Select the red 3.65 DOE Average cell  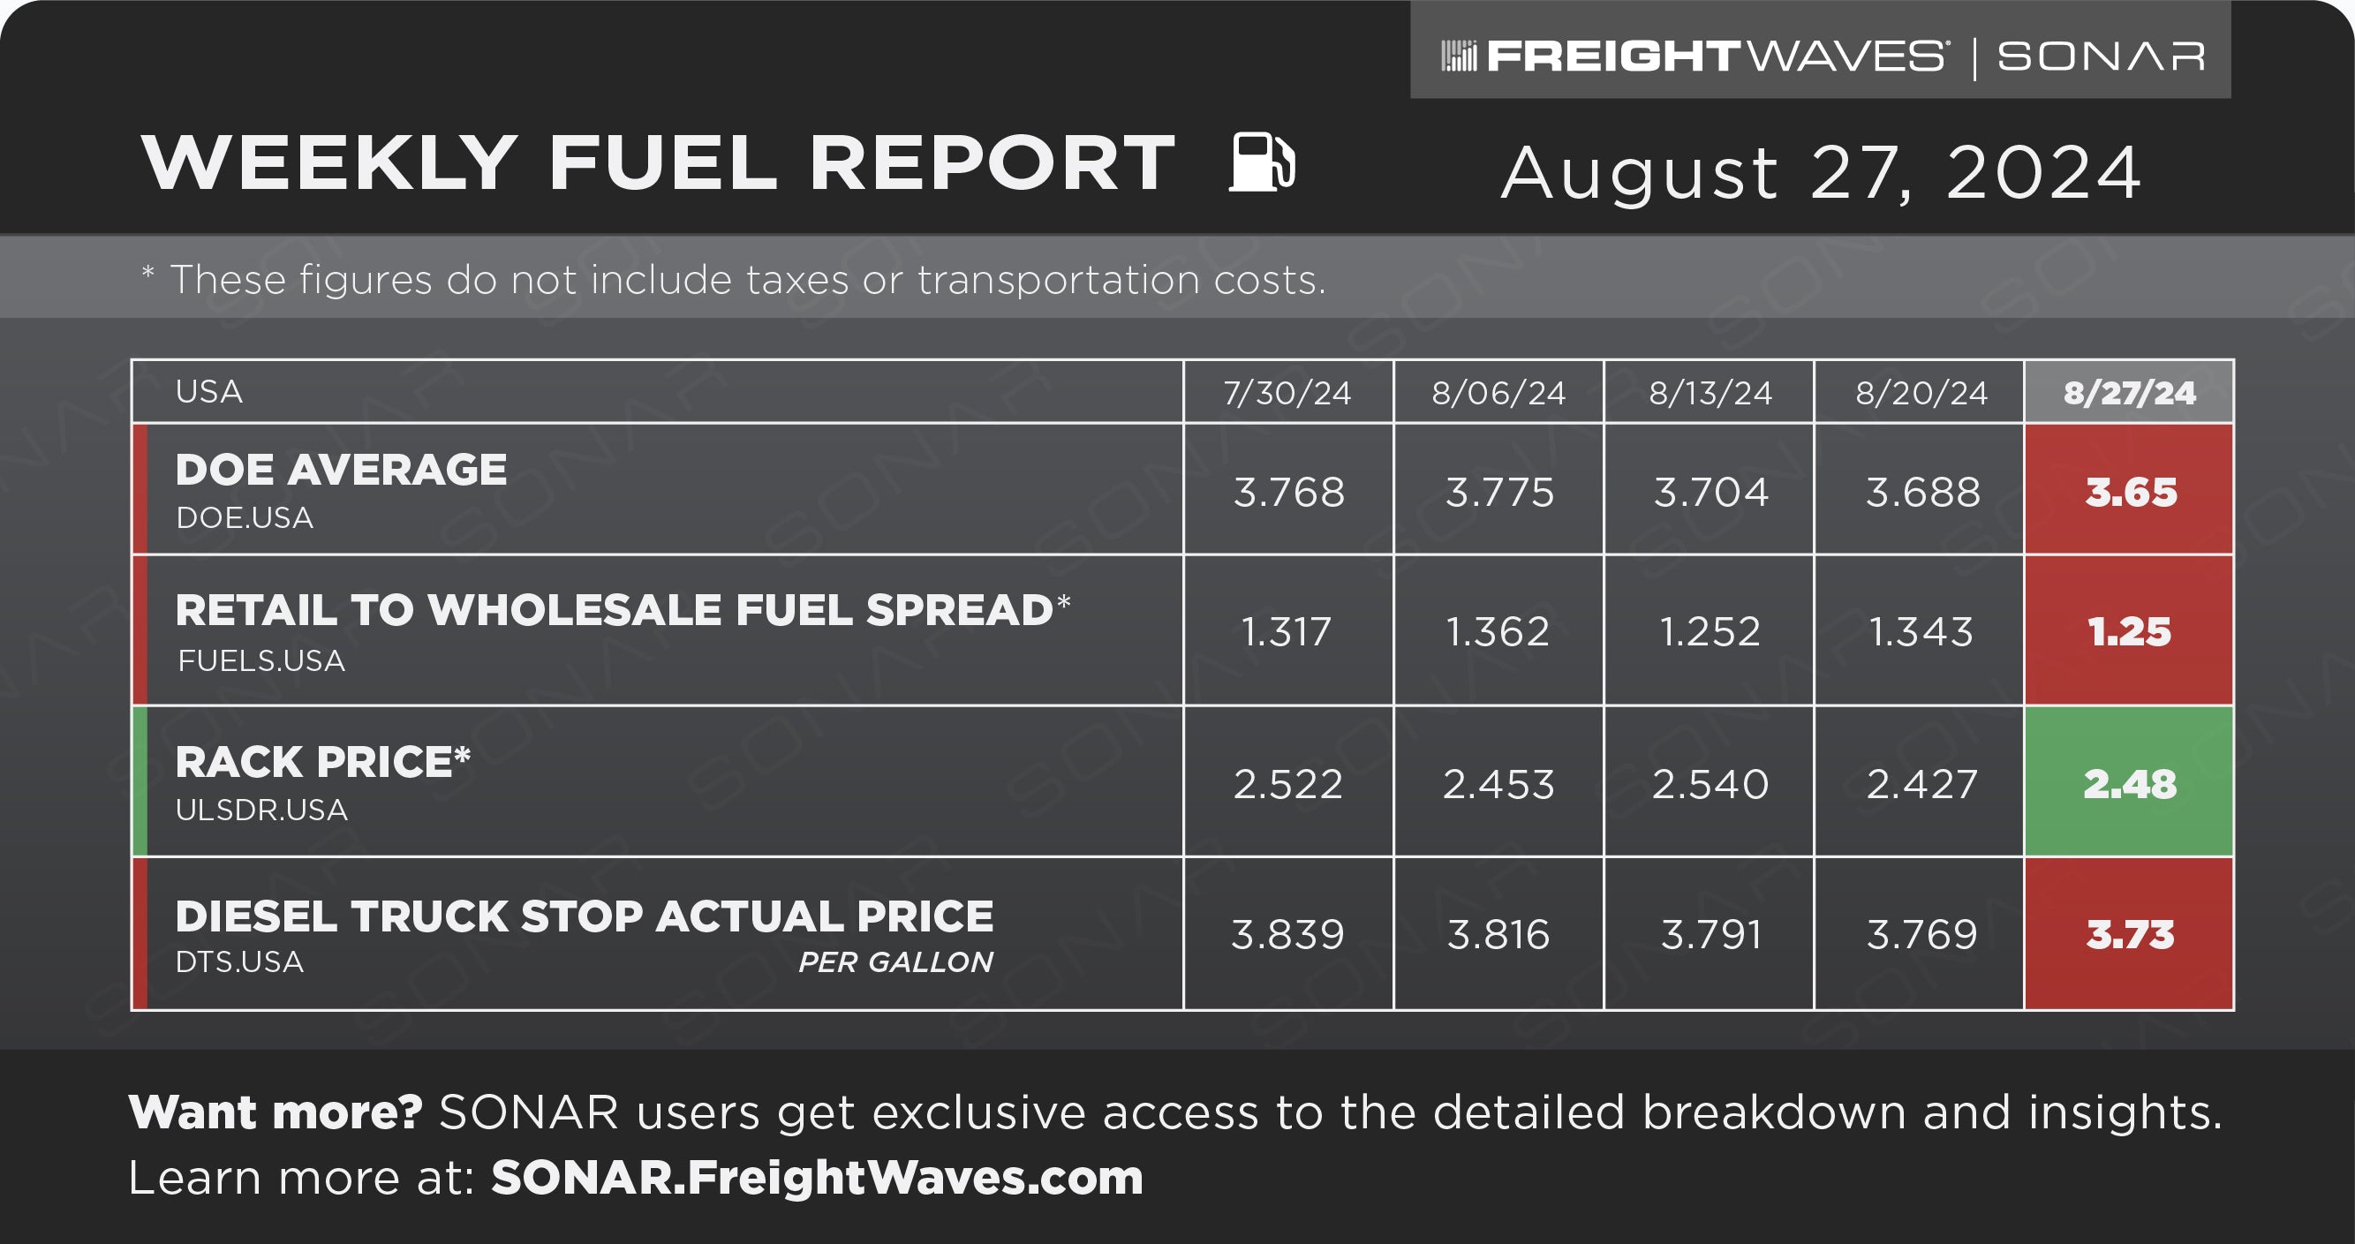(x=2129, y=489)
